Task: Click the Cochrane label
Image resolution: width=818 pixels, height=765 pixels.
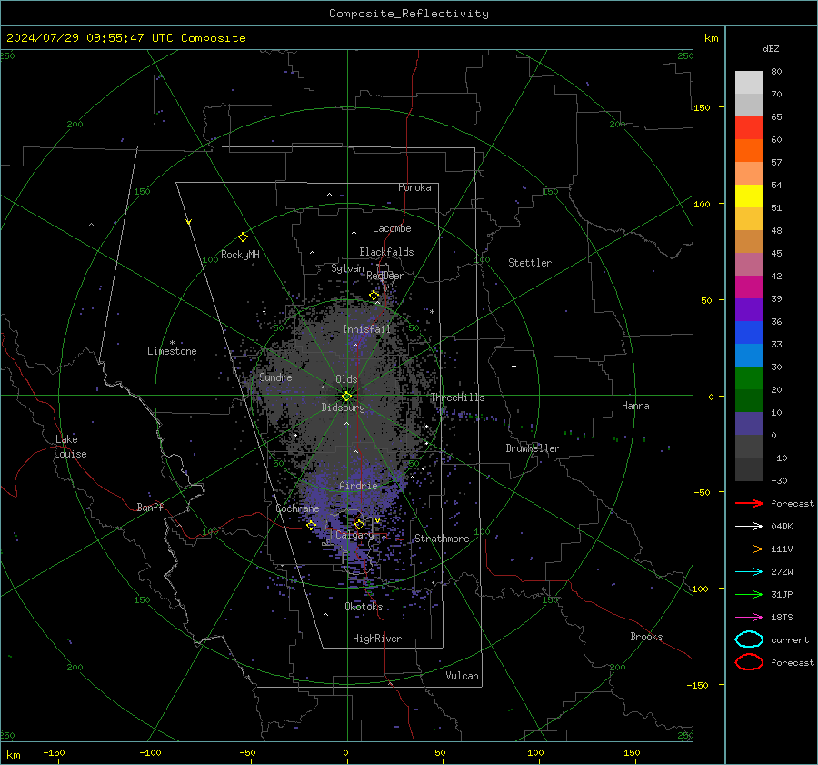Action: 297,508
